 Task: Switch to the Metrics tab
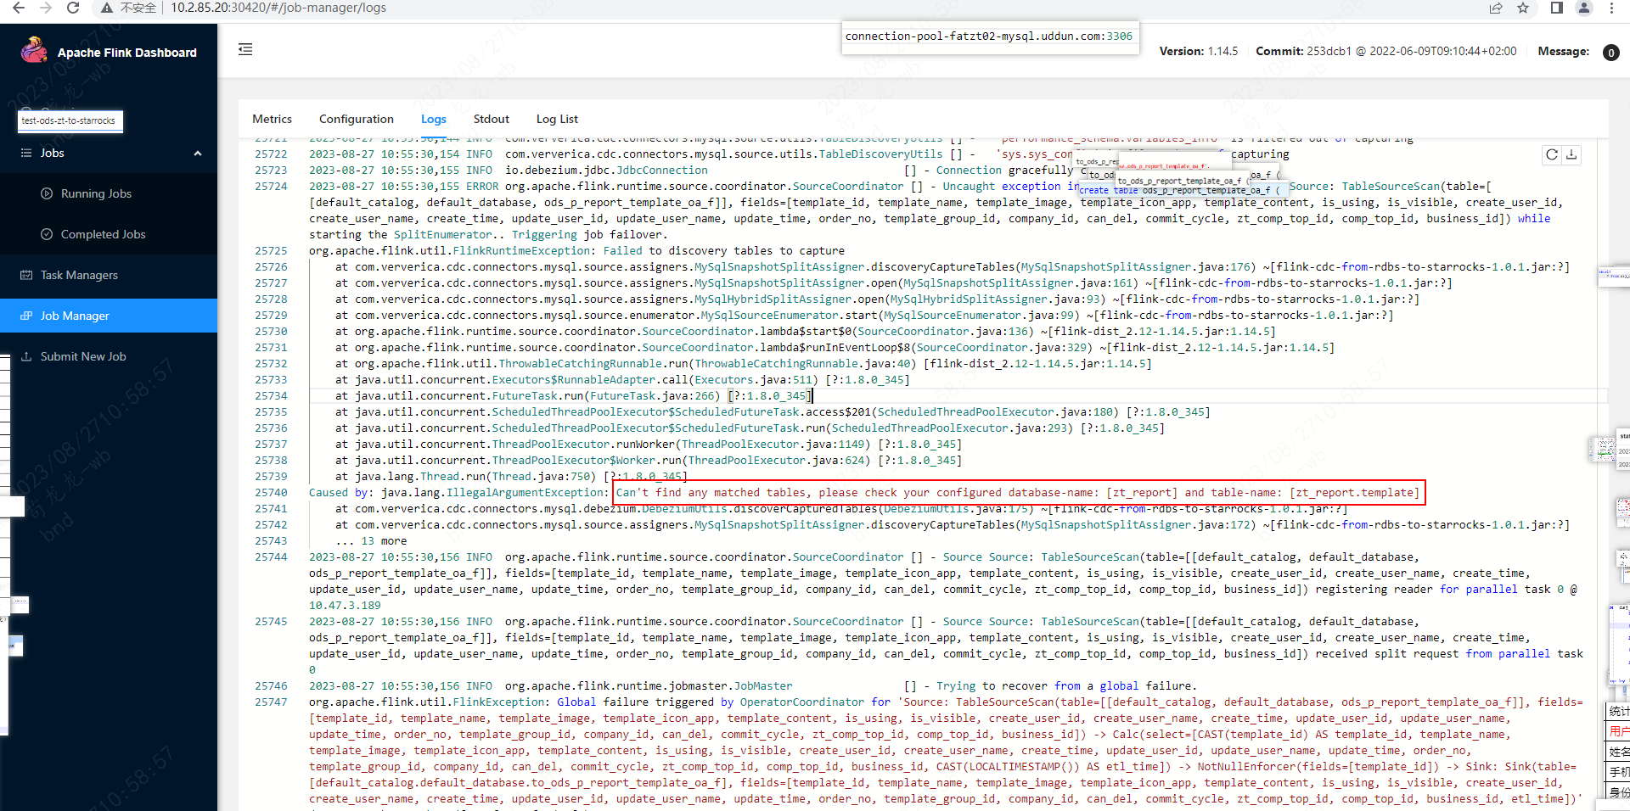[x=272, y=119]
